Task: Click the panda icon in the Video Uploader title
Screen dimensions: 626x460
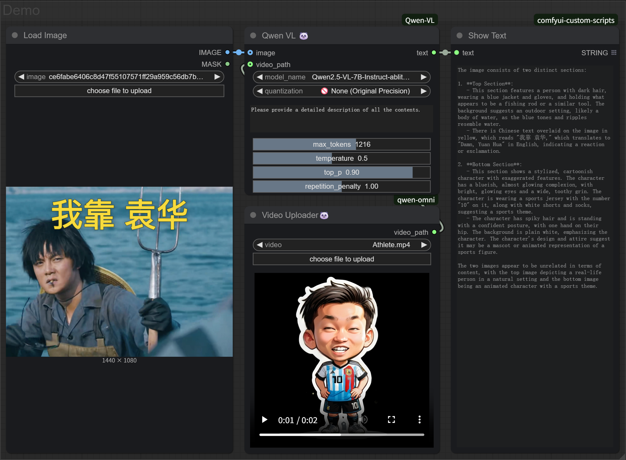Action: (324, 215)
